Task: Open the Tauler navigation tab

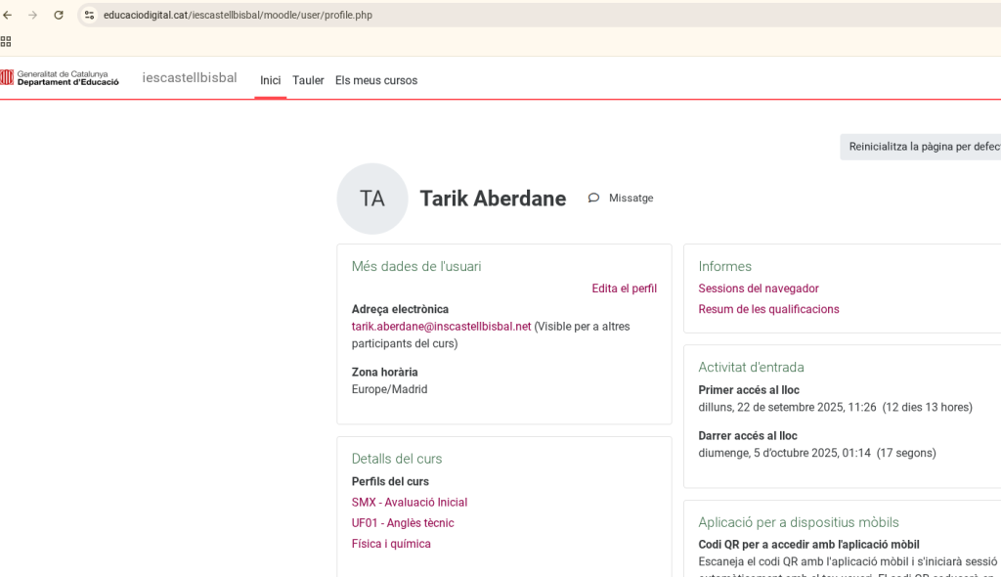Action: [308, 80]
